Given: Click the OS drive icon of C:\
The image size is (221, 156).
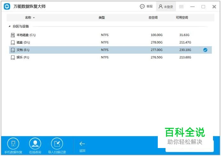Looking at the screenshot, I should pos(13,35).
